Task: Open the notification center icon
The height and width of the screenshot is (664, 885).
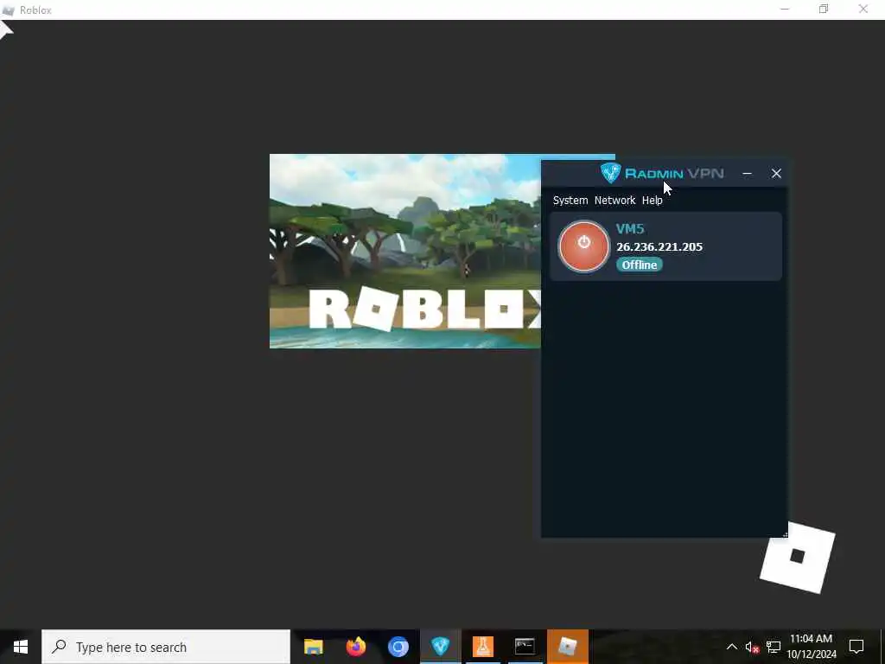Action: (x=856, y=647)
